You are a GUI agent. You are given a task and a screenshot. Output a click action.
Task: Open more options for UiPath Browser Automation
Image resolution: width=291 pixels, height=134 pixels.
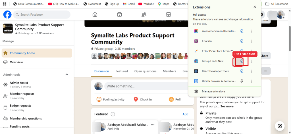[x=252, y=81]
